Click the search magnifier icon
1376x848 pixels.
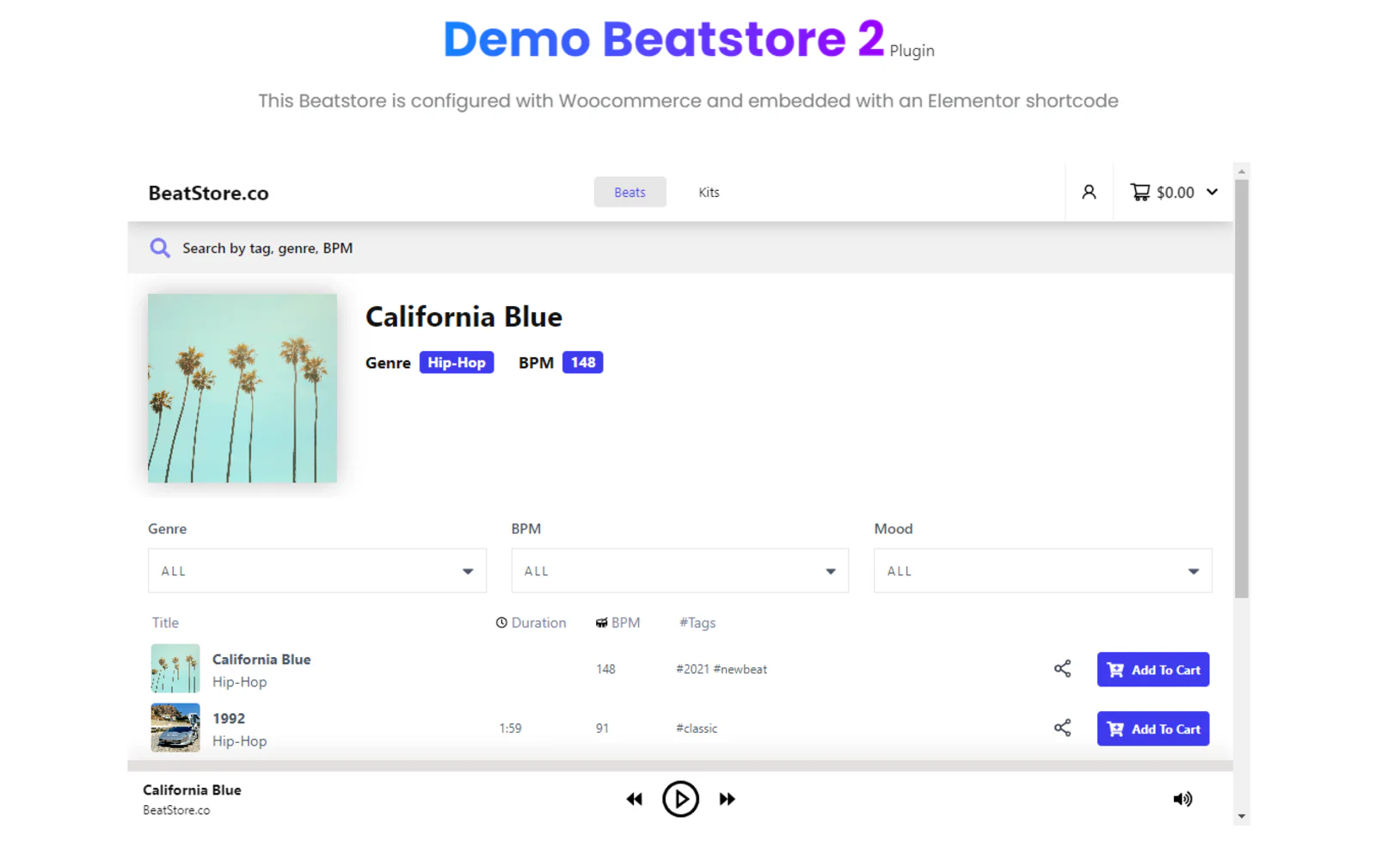[x=160, y=248]
